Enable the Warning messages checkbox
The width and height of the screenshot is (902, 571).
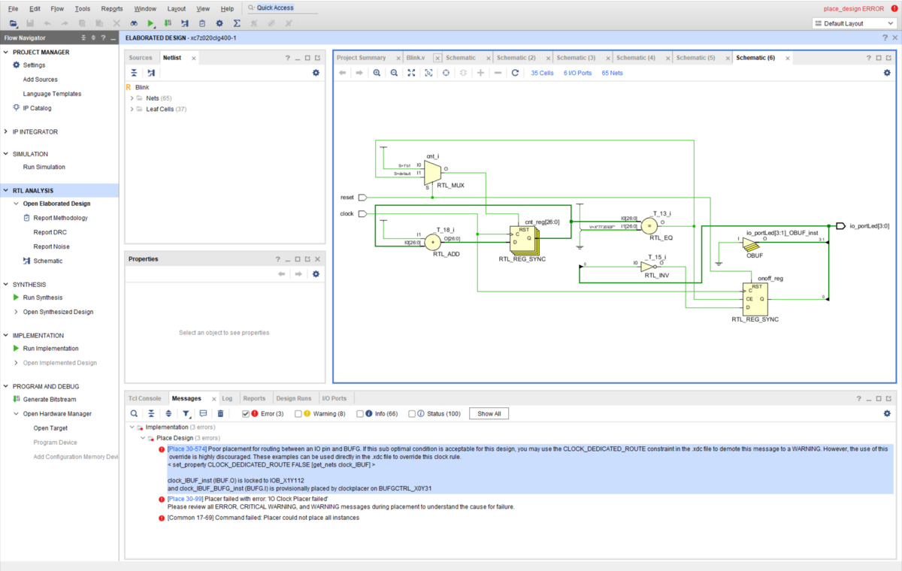click(298, 414)
